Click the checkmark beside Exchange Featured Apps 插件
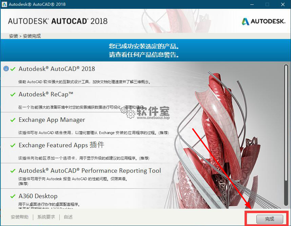The height and width of the screenshot is (226, 291). tap(13, 145)
